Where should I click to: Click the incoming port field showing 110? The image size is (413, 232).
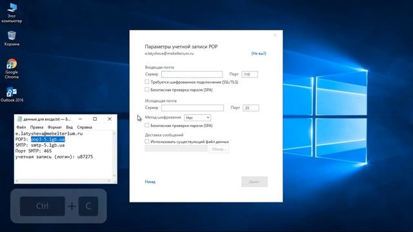250,75
